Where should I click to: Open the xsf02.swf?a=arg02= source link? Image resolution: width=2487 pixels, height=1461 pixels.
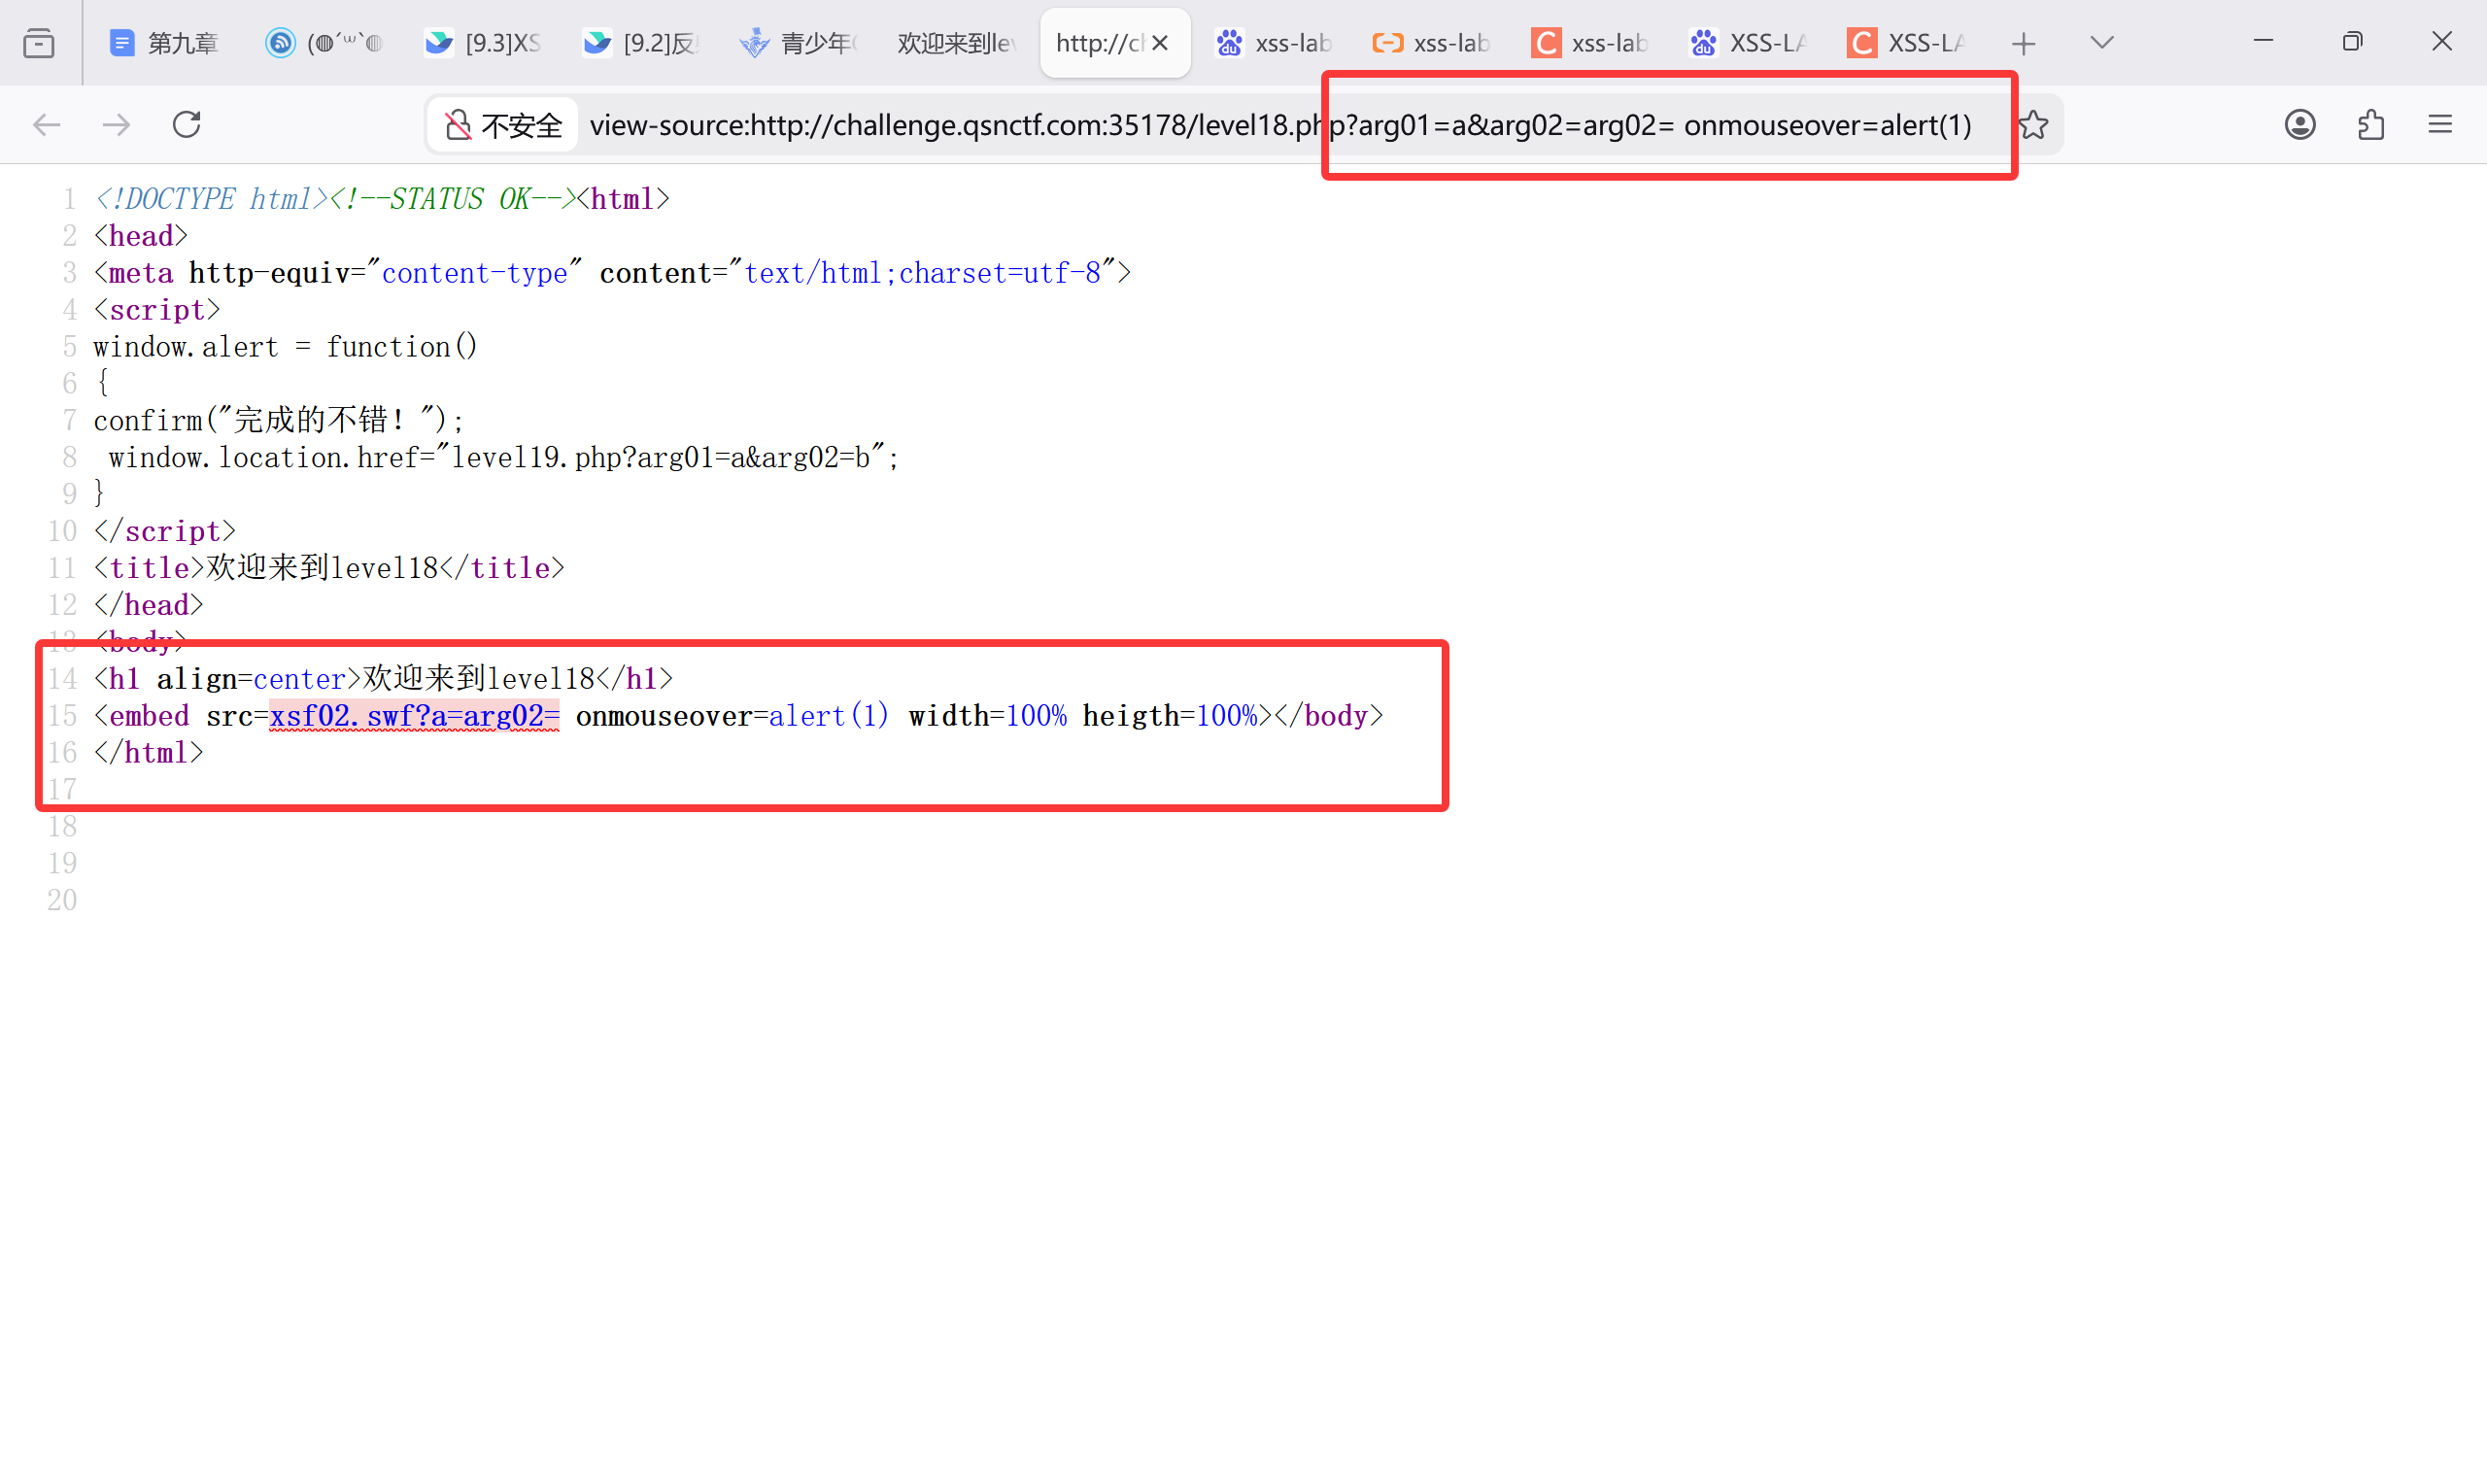tap(414, 716)
